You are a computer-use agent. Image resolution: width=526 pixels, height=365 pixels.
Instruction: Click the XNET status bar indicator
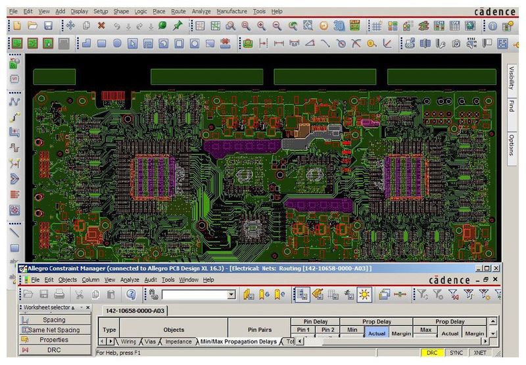[480, 353]
